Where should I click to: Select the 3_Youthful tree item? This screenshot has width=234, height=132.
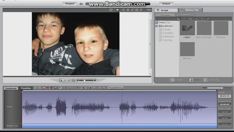(167, 33)
